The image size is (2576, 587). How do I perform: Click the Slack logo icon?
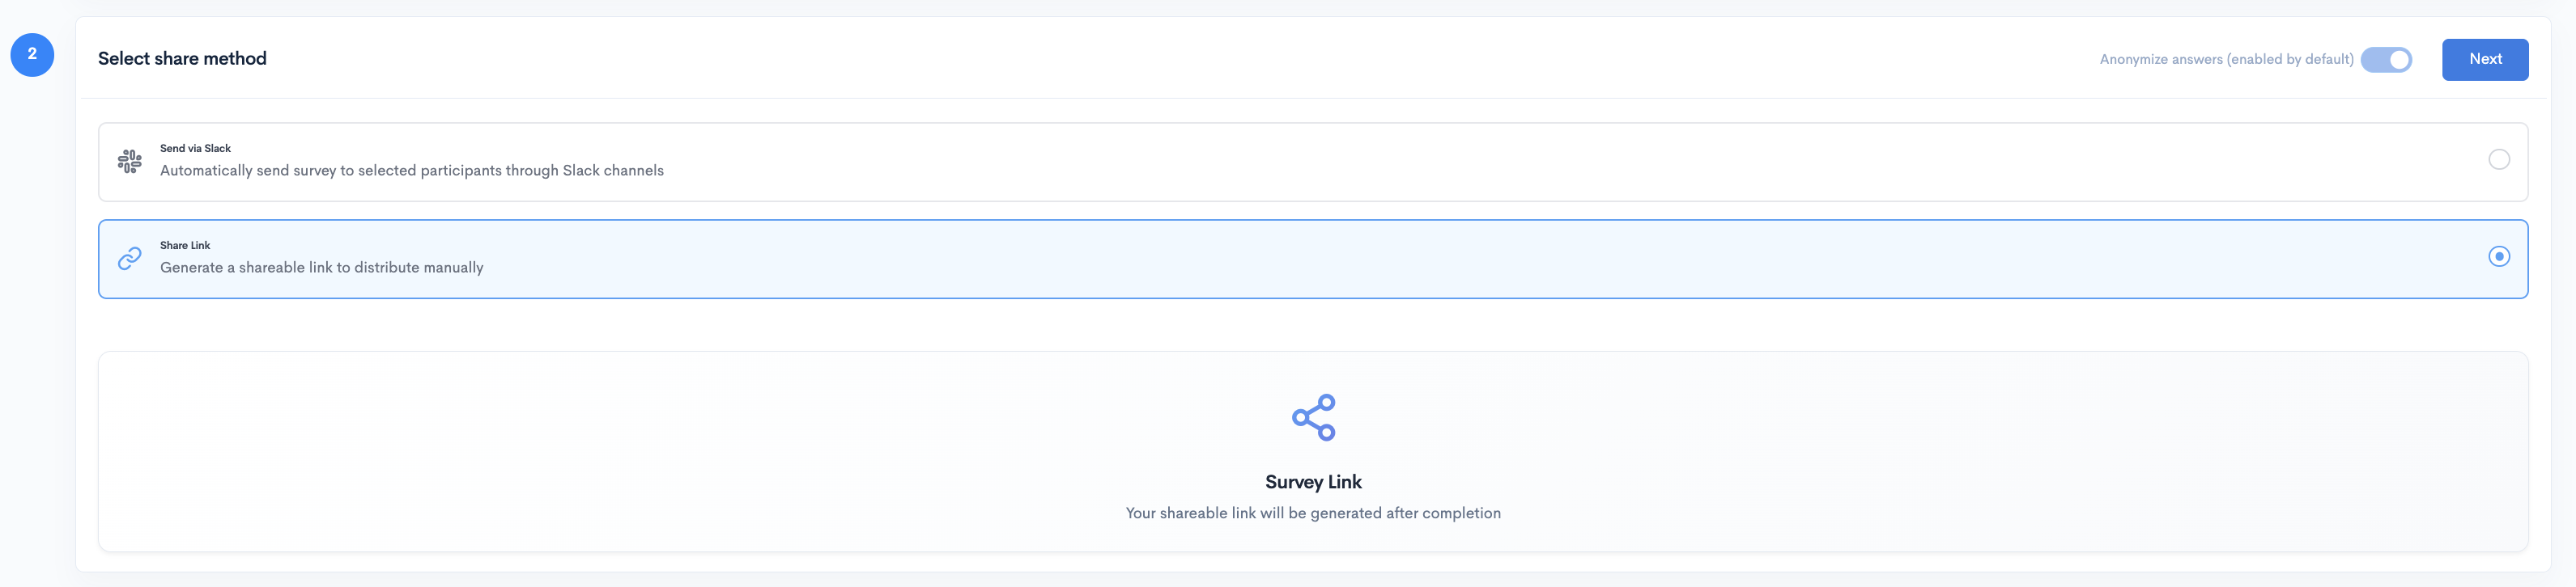130,161
